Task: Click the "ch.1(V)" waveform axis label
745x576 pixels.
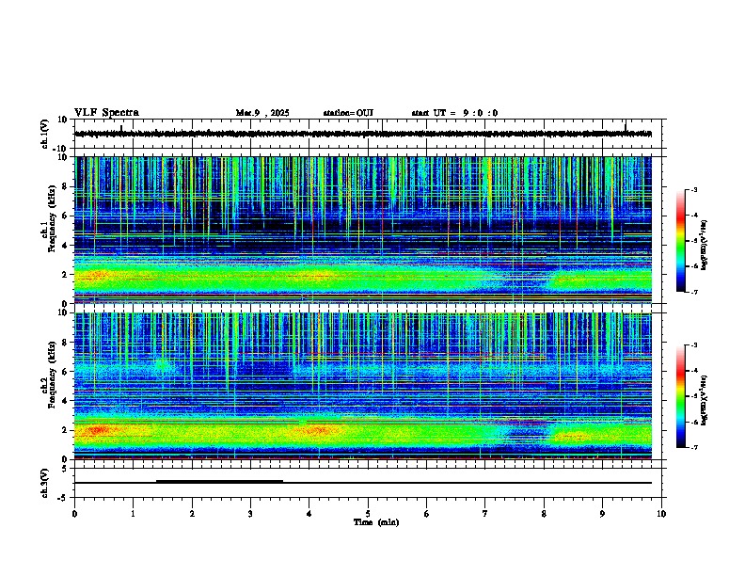Action: pyautogui.click(x=45, y=134)
